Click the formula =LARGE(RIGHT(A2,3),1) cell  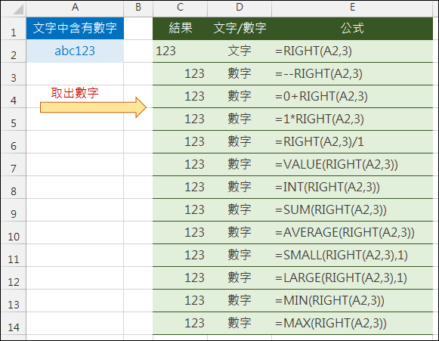point(352,278)
